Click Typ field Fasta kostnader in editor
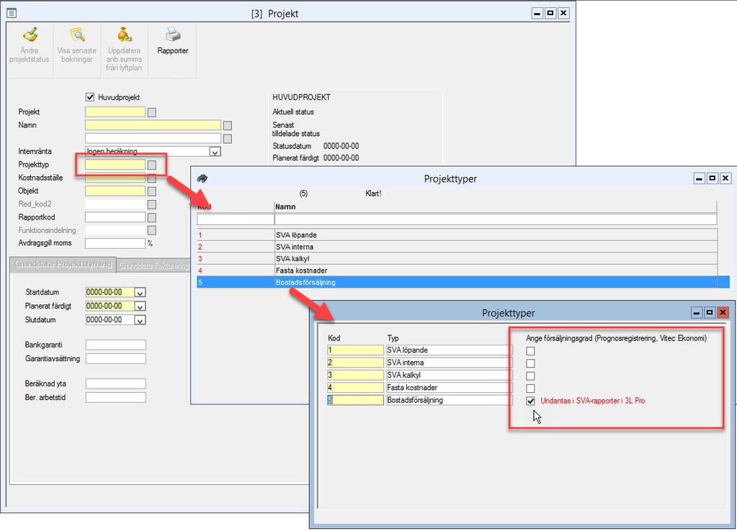This screenshot has height=531, width=737. click(449, 387)
